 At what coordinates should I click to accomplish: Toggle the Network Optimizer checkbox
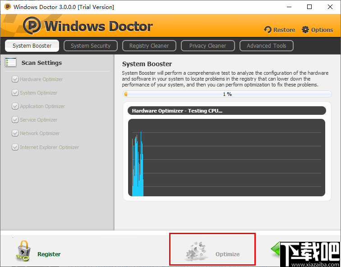tap(15, 133)
